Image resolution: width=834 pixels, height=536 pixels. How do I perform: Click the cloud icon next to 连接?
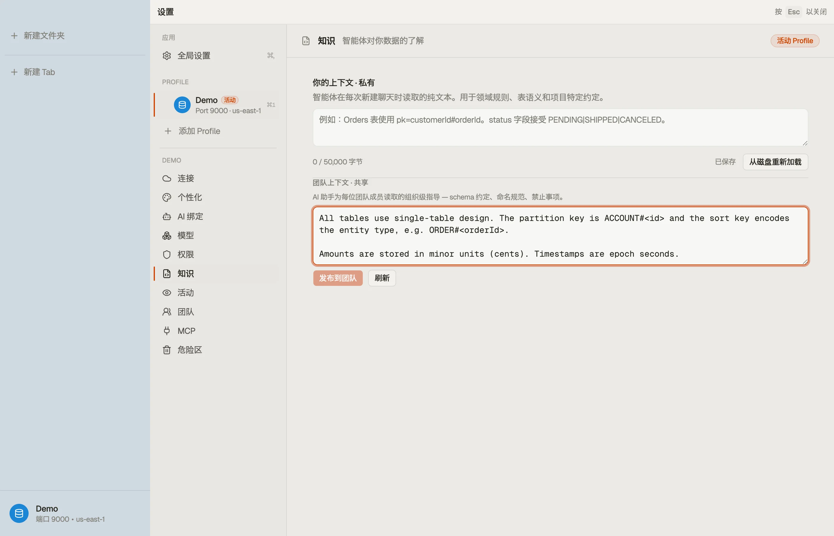point(167,179)
